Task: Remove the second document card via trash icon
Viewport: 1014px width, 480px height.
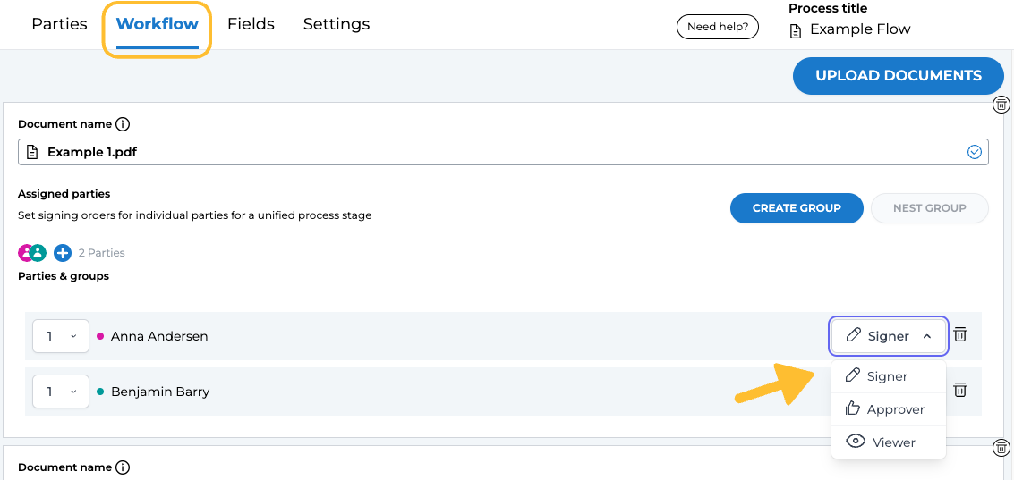Action: 1002,447
